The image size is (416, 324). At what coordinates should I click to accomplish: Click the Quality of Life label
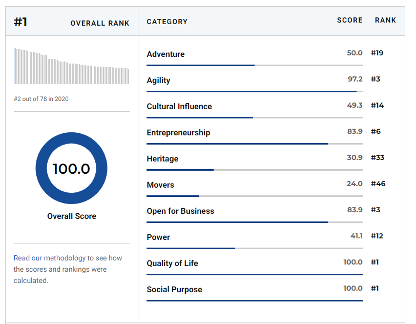pyautogui.click(x=172, y=264)
